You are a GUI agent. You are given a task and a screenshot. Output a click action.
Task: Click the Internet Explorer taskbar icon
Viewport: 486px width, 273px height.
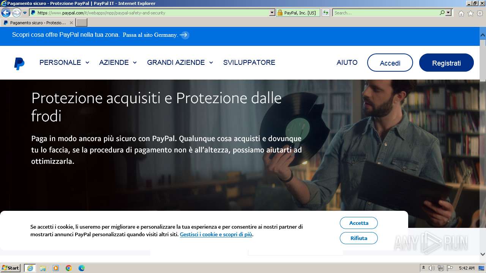(x=30, y=268)
